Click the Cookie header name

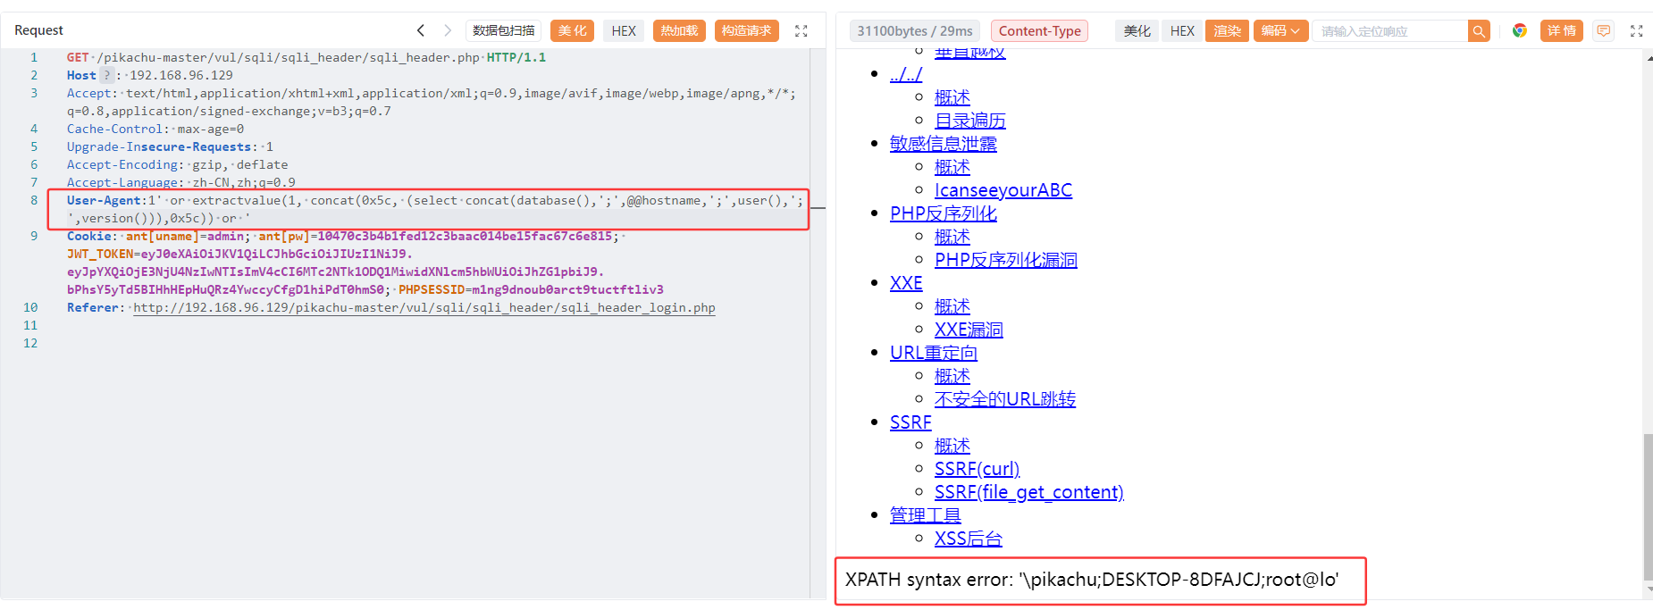[90, 236]
